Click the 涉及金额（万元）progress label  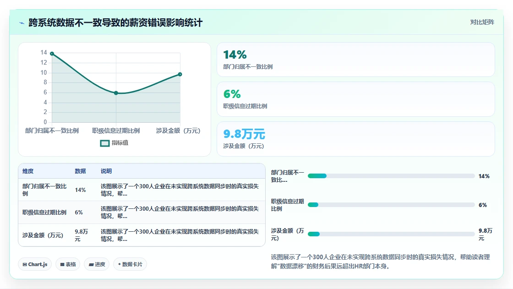(288, 234)
